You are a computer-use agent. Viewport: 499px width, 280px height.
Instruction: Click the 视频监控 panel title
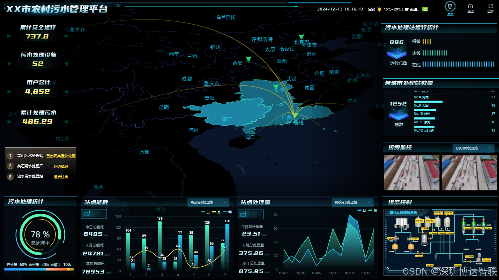point(400,147)
